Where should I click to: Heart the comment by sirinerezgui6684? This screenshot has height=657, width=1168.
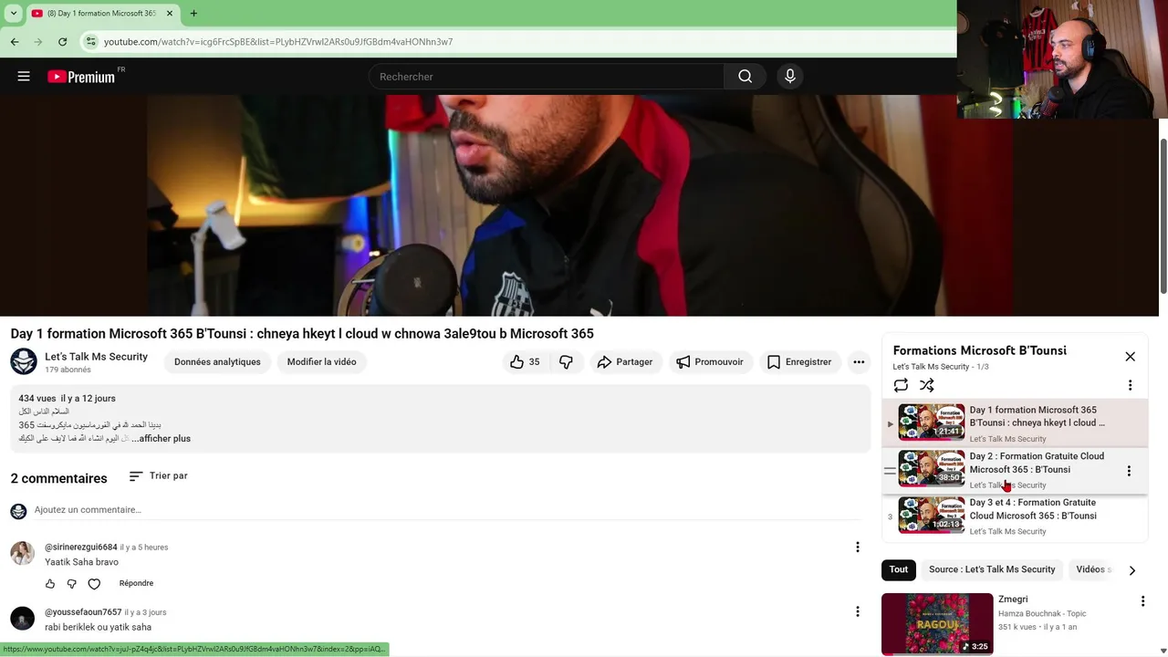(94, 584)
